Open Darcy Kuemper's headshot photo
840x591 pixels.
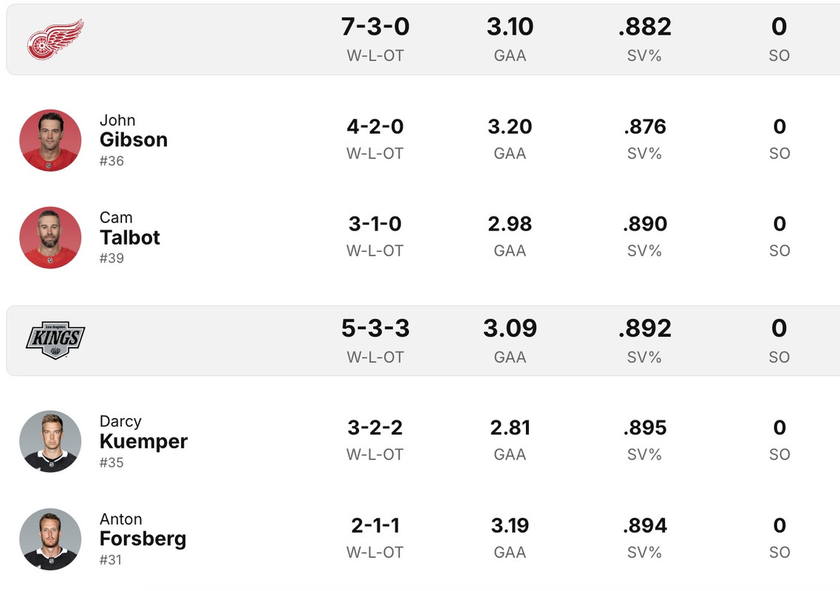(50, 442)
